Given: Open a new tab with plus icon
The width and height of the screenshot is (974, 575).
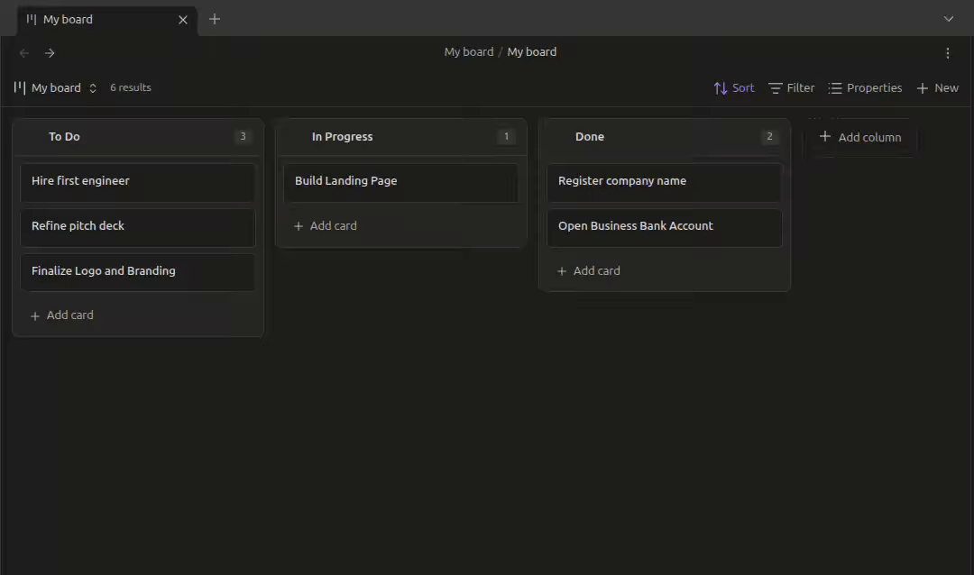Looking at the screenshot, I should click(x=215, y=19).
